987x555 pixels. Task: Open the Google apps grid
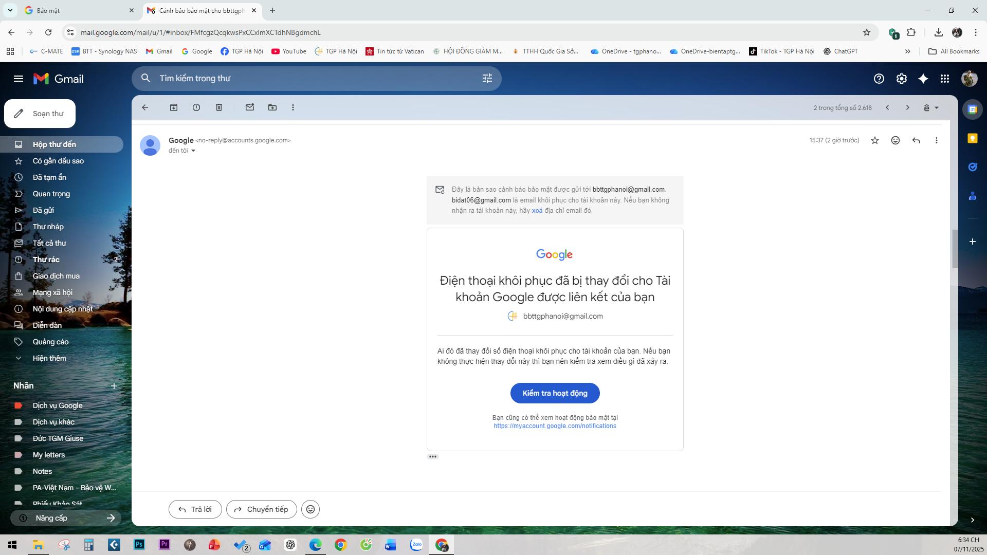945,79
